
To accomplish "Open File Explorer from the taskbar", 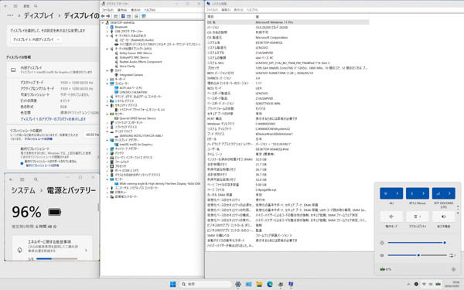I will coord(259,284).
